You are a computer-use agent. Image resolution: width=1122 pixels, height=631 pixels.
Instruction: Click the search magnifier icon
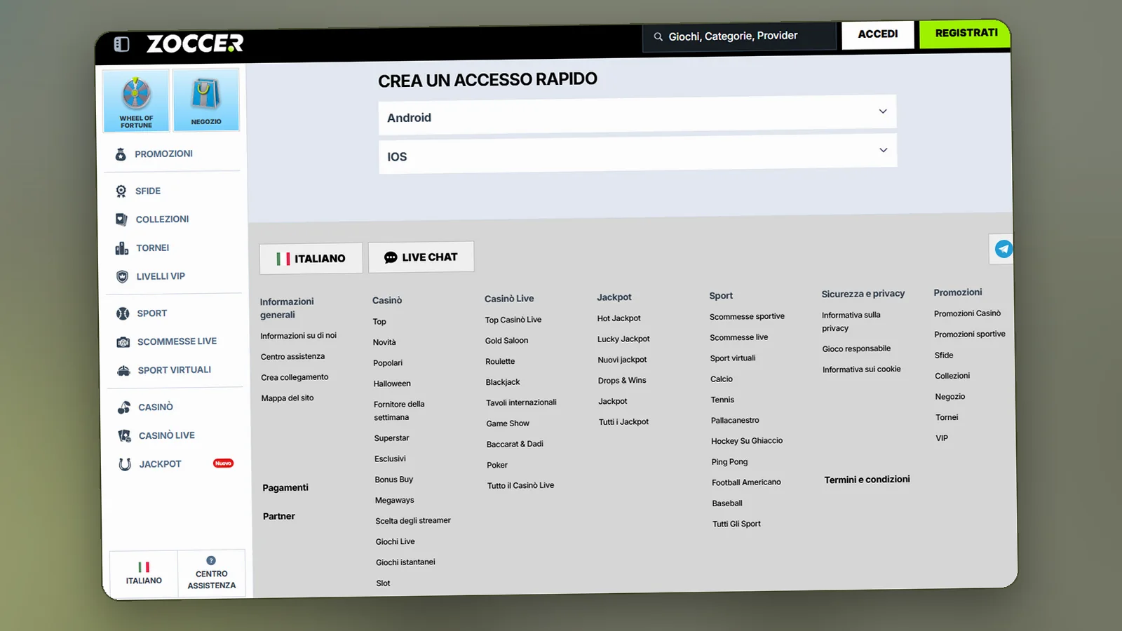coord(658,36)
